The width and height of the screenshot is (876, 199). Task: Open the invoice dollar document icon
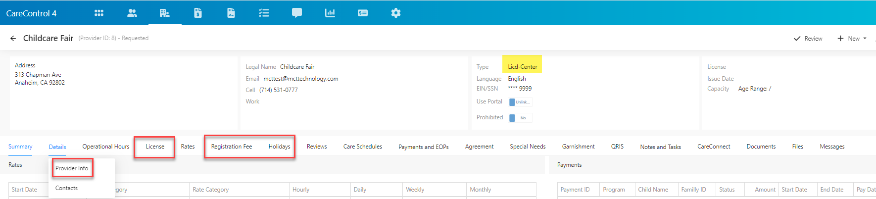pyautogui.click(x=198, y=13)
